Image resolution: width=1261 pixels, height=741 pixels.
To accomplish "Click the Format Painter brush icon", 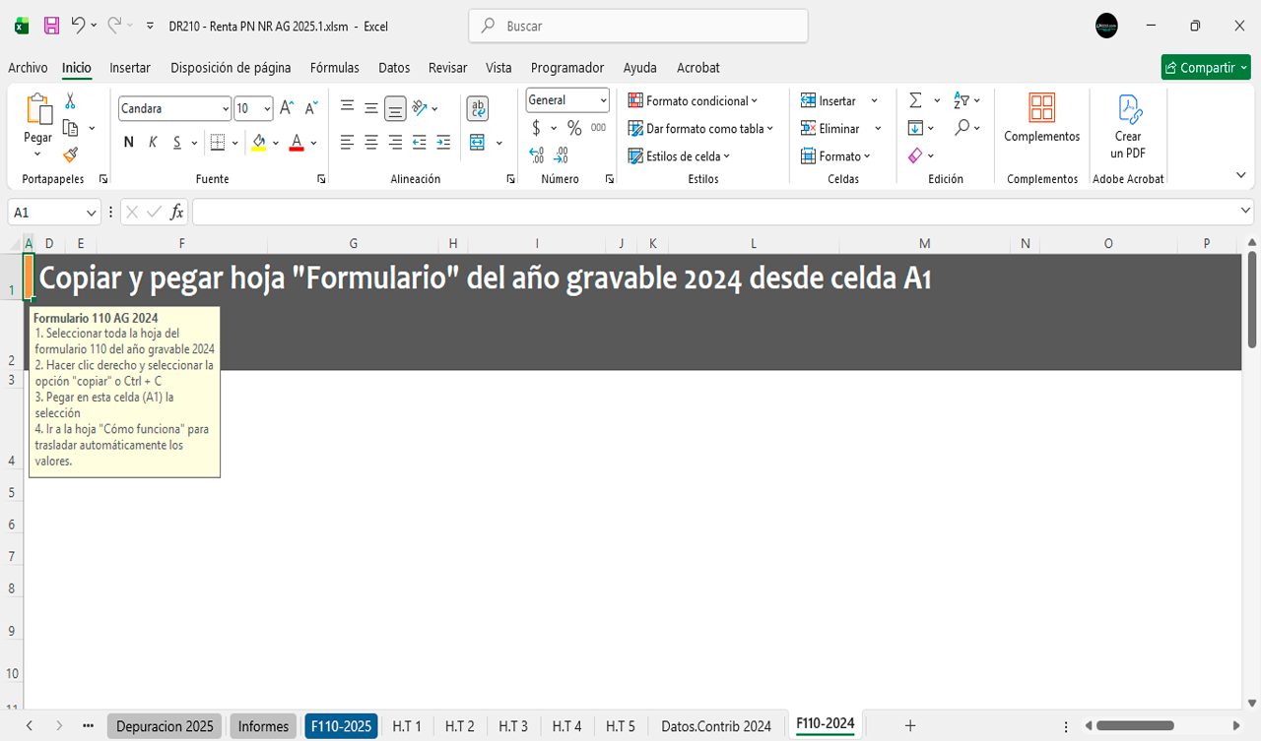I will click(70, 154).
